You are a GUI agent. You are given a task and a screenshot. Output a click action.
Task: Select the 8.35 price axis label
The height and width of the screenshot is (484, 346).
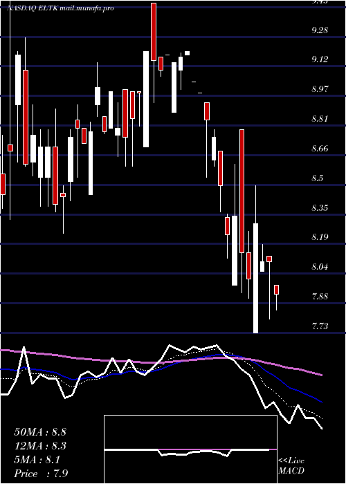pyautogui.click(x=320, y=207)
